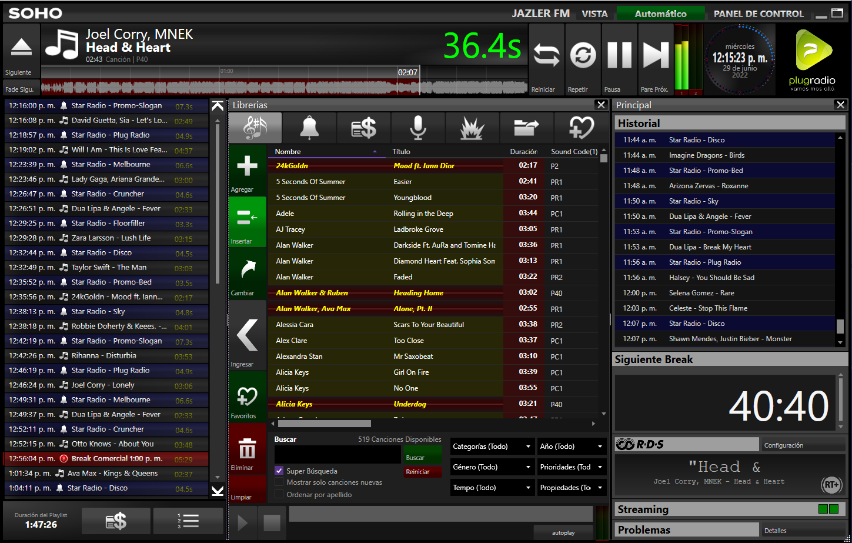The height and width of the screenshot is (543, 852).
Task: Open the Prioridades dropdown
Action: (x=572, y=467)
